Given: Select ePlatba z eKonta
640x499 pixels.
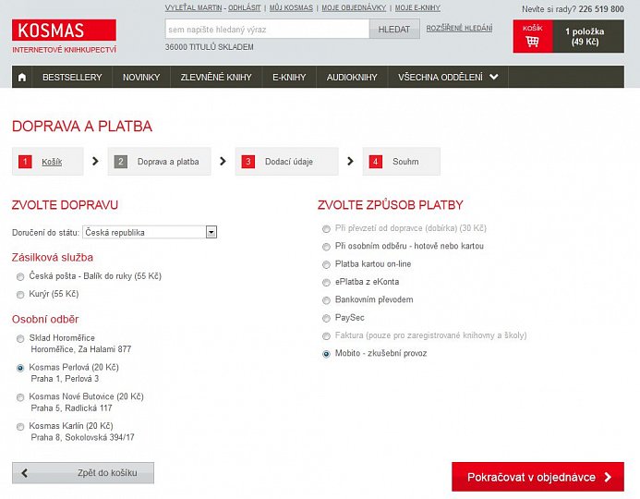Looking at the screenshot, I should coord(326,282).
